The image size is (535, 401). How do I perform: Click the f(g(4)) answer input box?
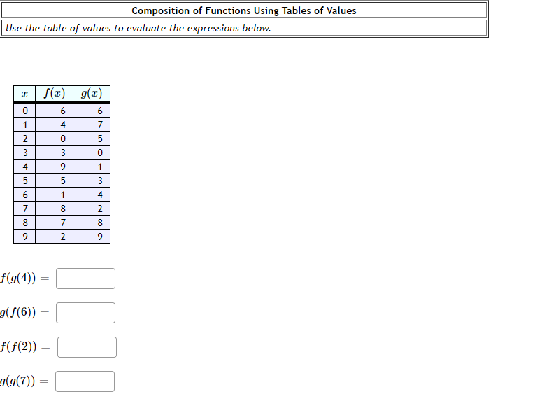pos(85,279)
